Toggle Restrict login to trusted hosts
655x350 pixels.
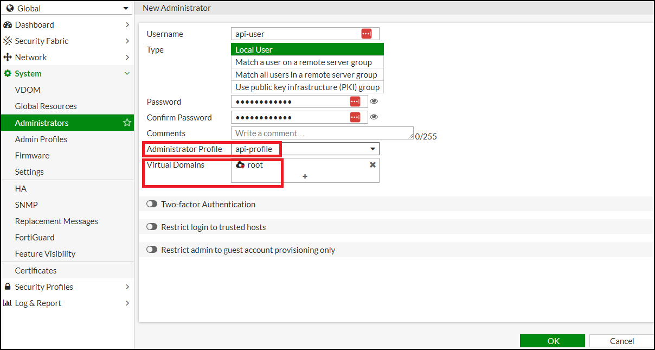pos(152,227)
